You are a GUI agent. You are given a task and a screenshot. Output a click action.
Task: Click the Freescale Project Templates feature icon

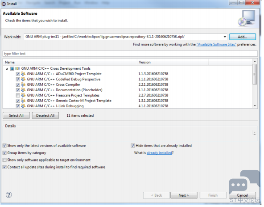pyautogui.click(x=23, y=95)
